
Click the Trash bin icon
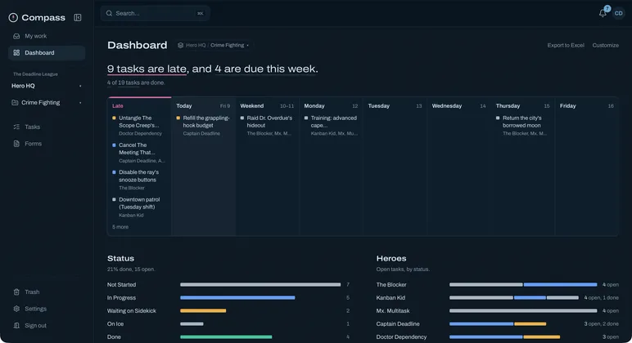point(16,292)
